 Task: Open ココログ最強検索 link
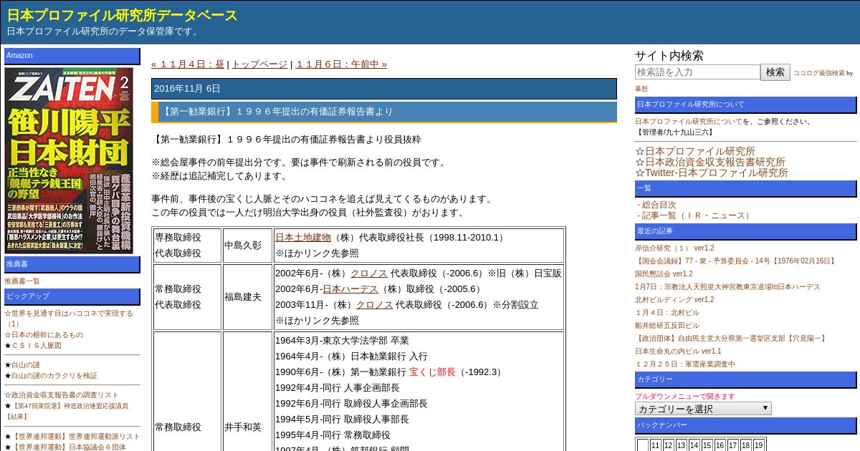tap(818, 73)
